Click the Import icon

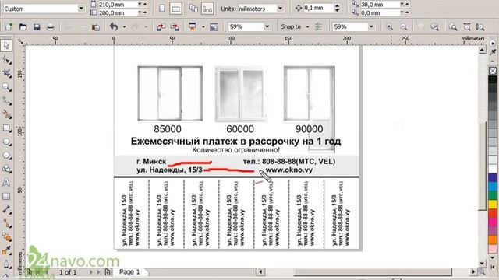(x=161, y=27)
